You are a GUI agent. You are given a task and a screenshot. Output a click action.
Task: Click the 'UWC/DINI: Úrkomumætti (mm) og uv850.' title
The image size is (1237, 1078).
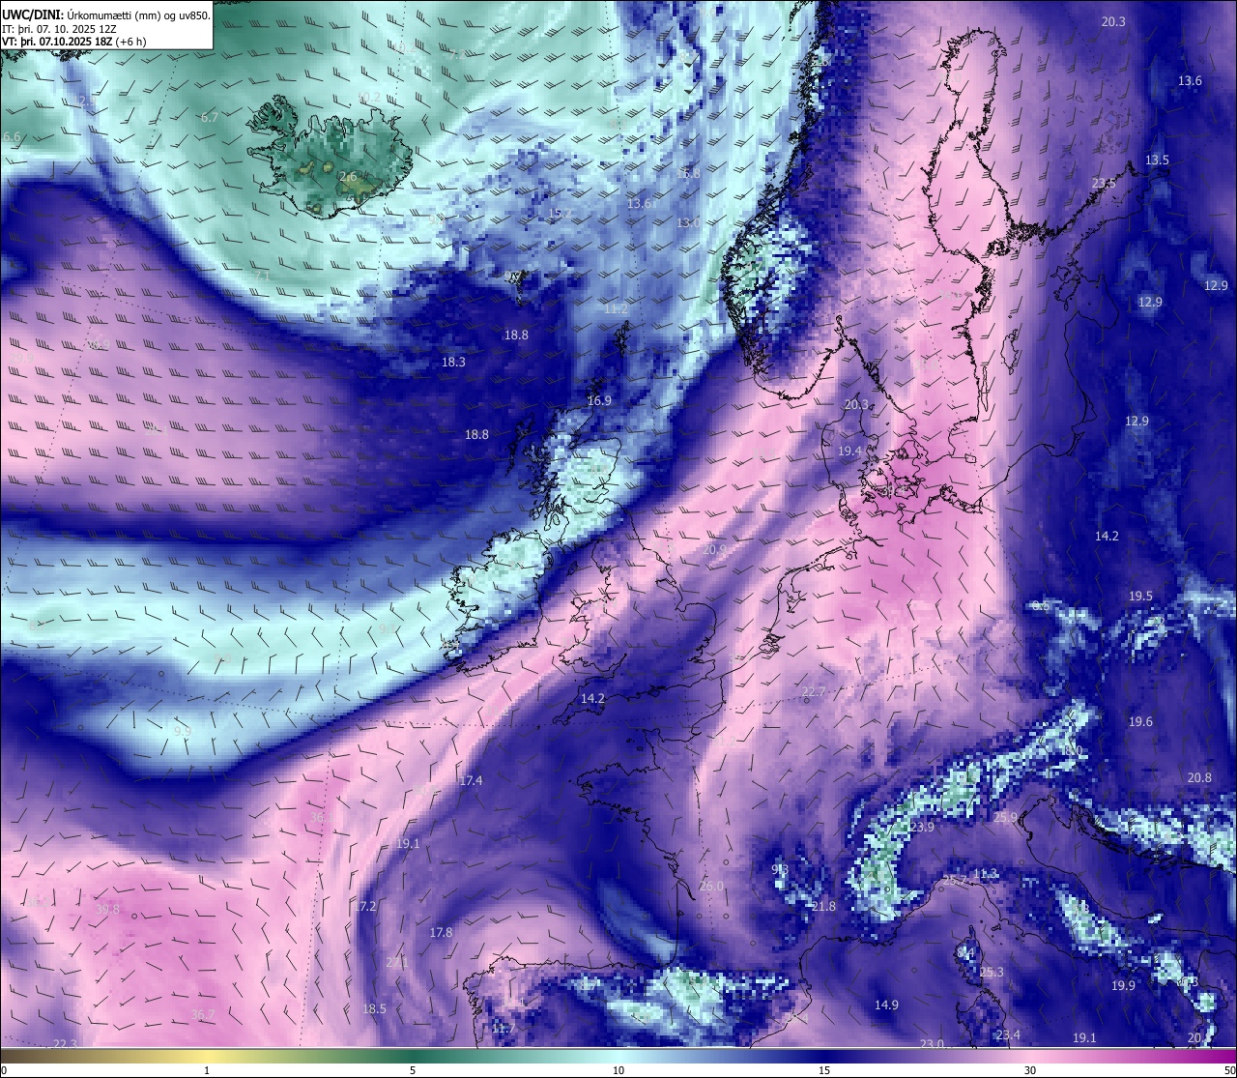click(x=106, y=15)
